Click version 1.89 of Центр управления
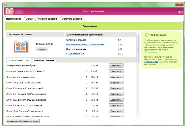 pyautogui.click(x=120, y=49)
